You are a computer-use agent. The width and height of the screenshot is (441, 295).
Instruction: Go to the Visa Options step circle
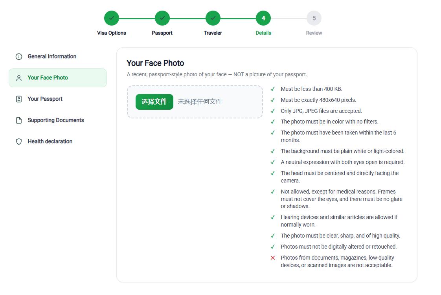pyautogui.click(x=112, y=18)
